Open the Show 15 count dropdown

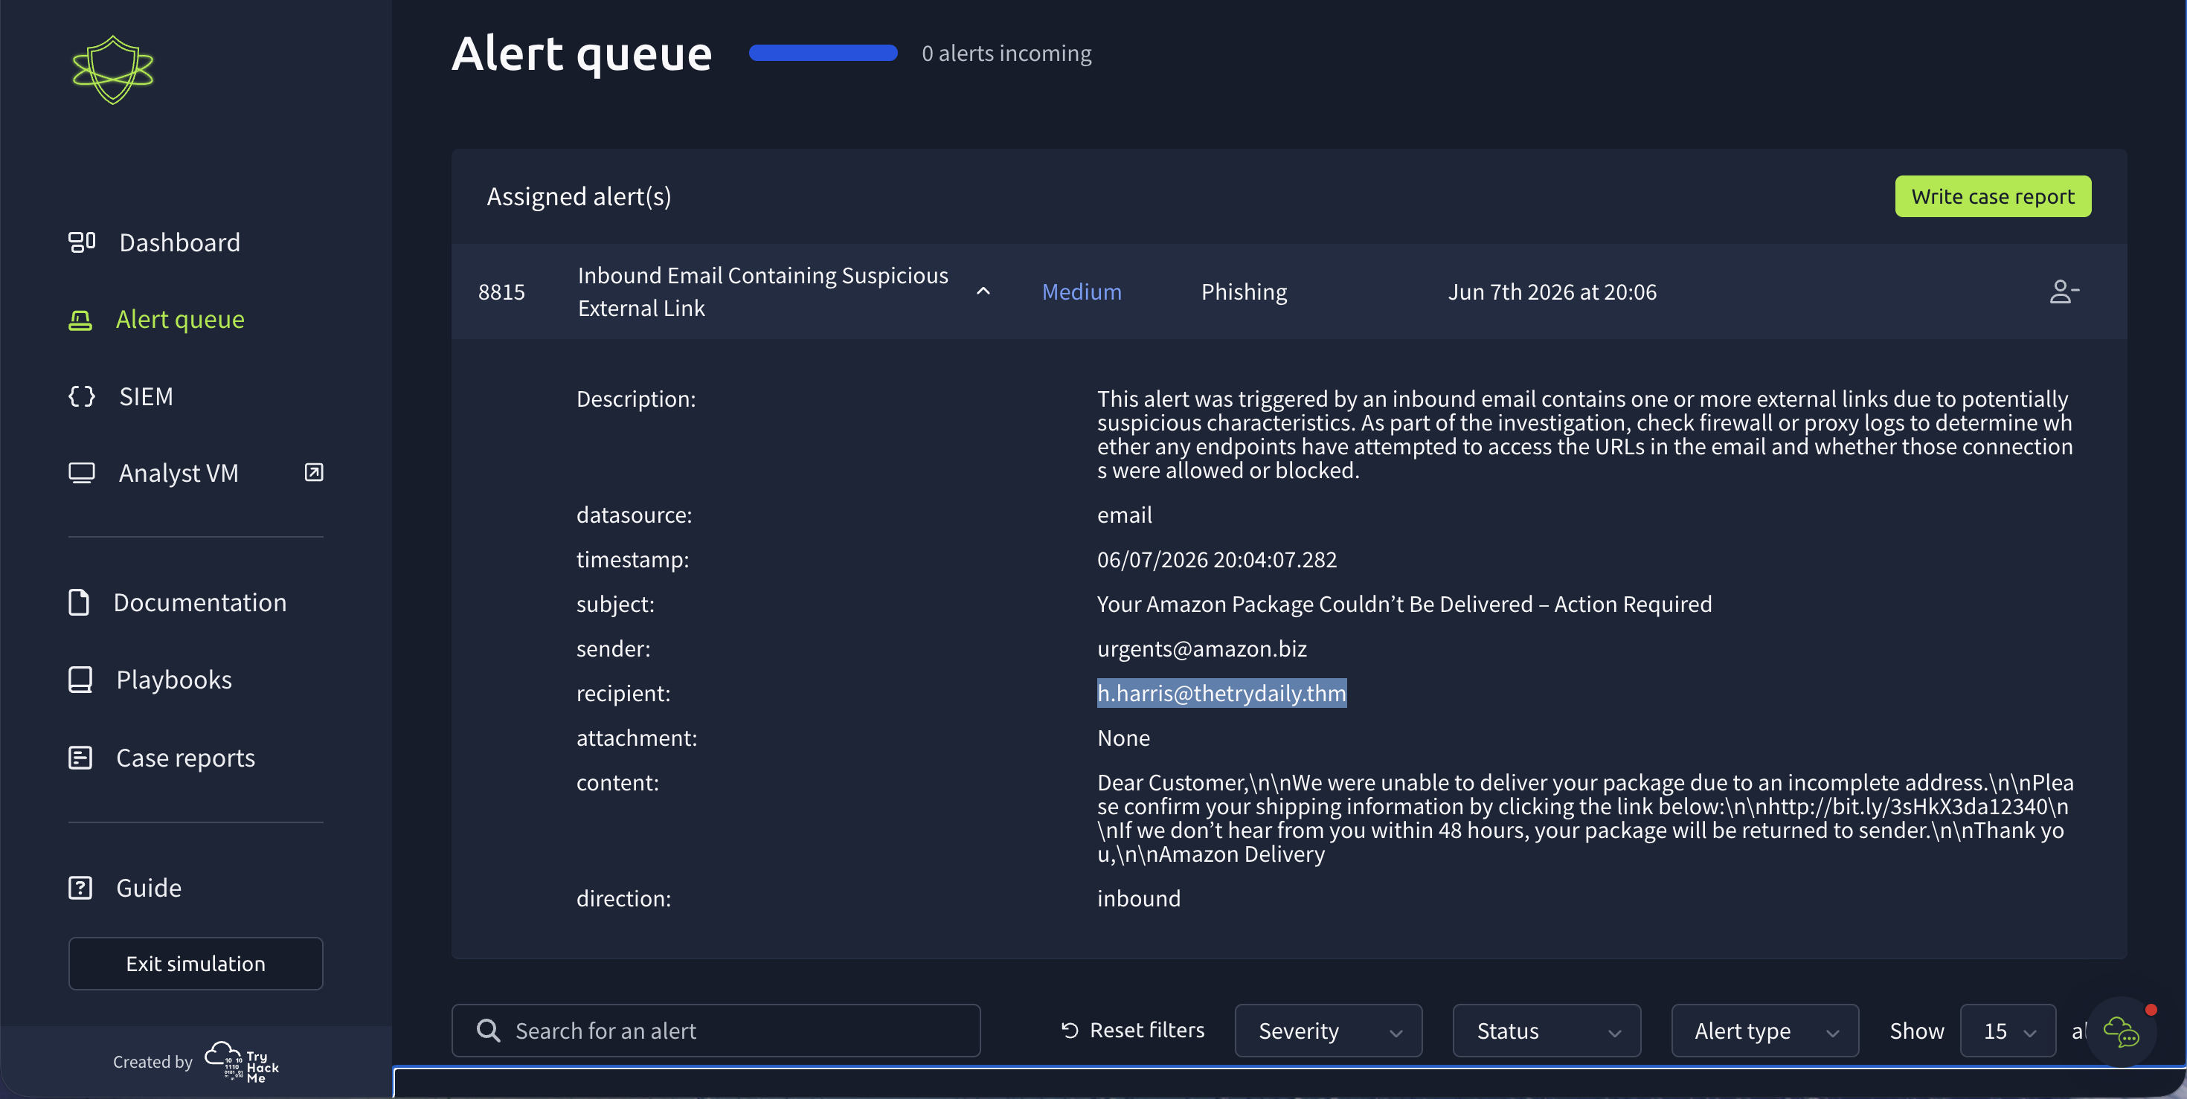pyautogui.click(x=2008, y=1031)
